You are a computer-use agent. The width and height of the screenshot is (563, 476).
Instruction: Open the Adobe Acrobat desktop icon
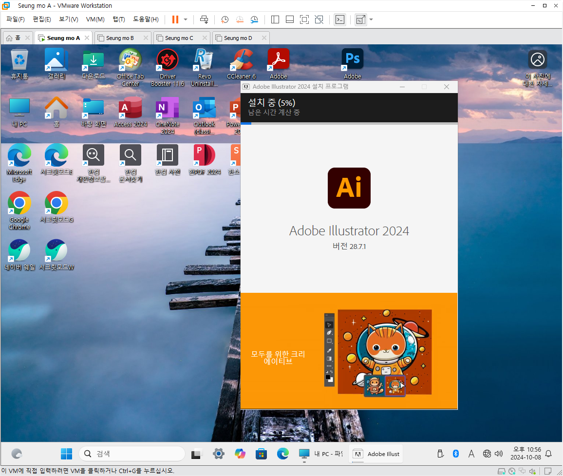click(278, 64)
